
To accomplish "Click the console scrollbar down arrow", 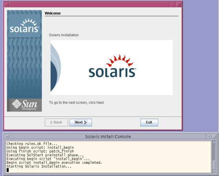I will pos(214,171).
